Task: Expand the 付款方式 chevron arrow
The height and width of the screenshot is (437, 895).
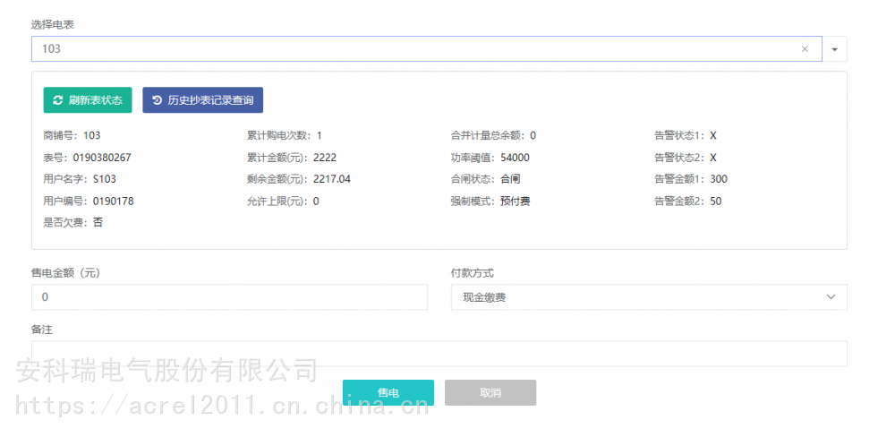Action: click(830, 297)
